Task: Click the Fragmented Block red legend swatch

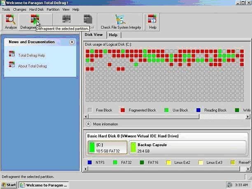Action: point(123,110)
